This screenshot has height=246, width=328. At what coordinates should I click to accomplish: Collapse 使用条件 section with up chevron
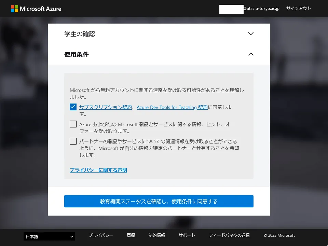coord(251,54)
